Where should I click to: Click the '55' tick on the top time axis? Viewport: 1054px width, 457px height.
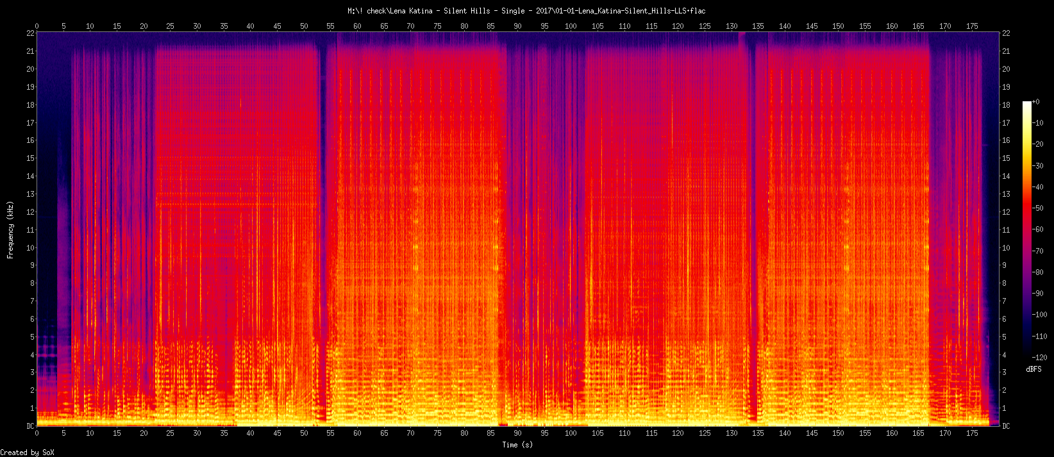click(330, 26)
